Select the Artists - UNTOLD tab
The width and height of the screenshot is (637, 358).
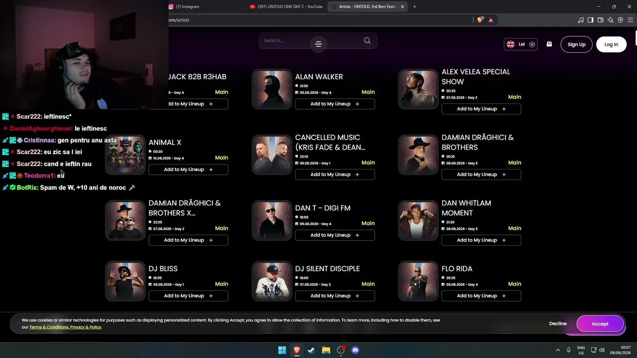[367, 6]
